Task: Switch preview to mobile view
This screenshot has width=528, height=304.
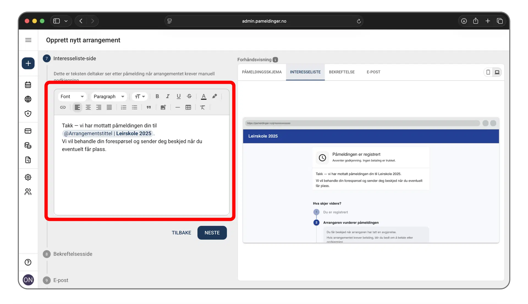Action: tap(488, 72)
